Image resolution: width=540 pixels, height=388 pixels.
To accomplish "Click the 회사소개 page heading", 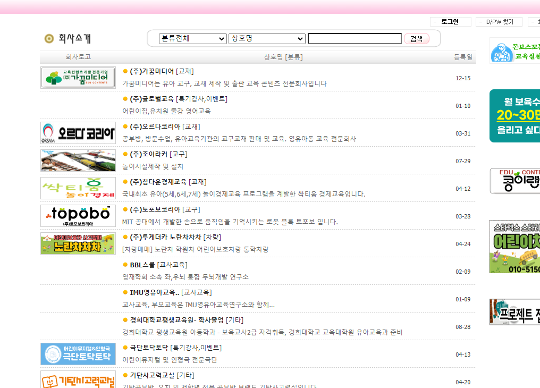I will click(74, 39).
